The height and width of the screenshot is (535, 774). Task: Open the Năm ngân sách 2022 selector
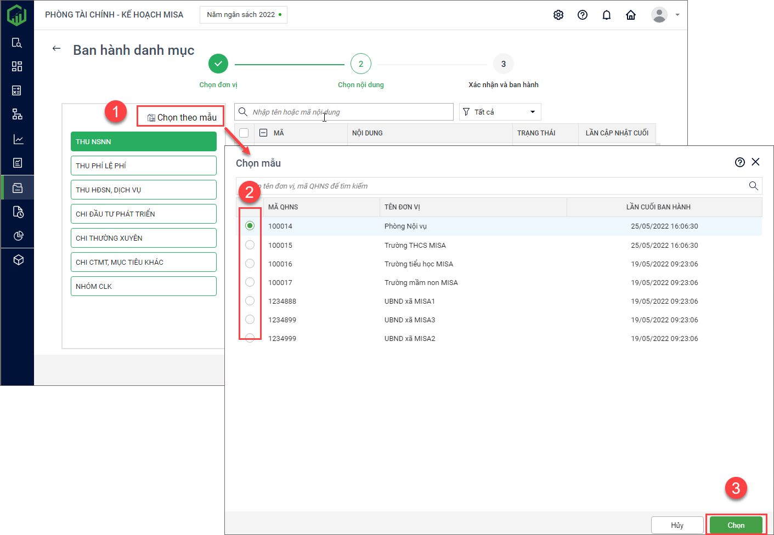244,15
